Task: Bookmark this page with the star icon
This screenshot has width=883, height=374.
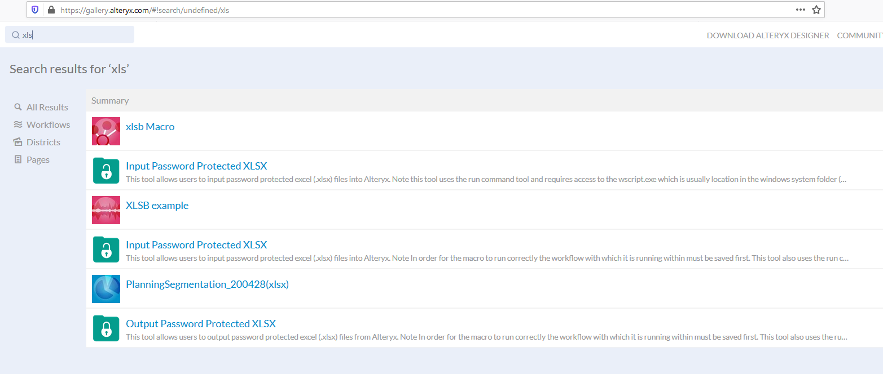Action: 816,10
